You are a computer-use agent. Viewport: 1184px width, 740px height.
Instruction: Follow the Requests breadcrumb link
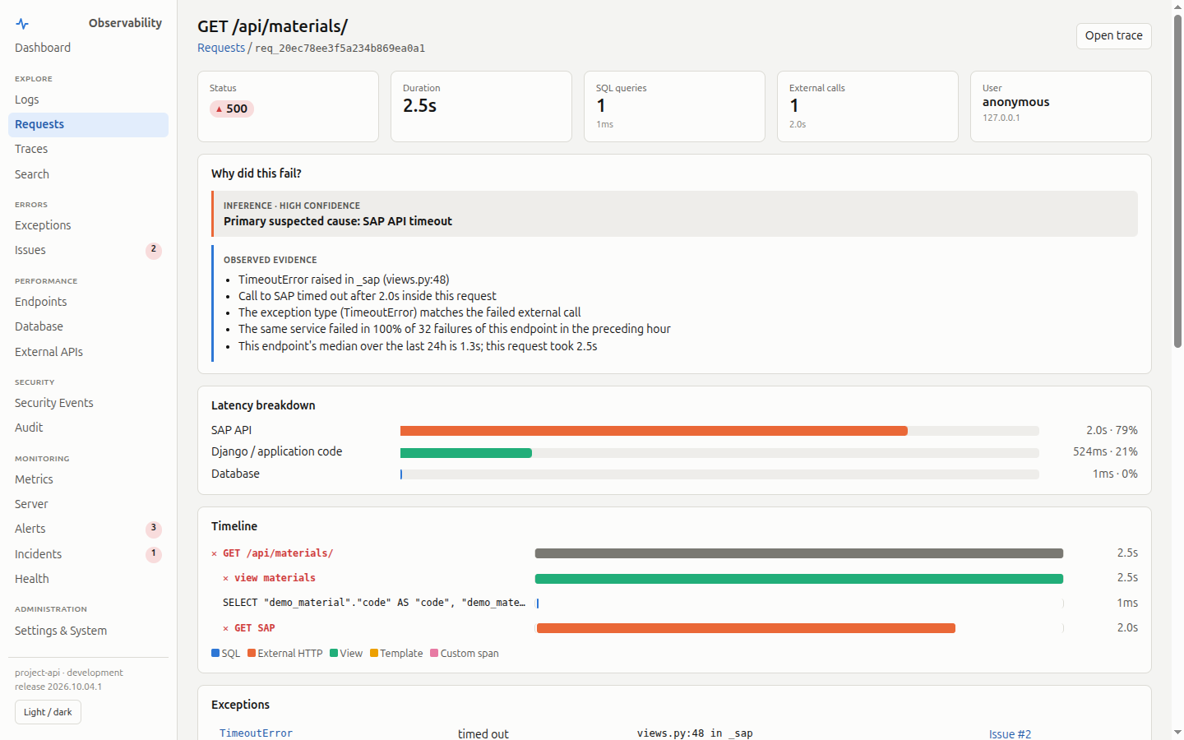click(221, 48)
